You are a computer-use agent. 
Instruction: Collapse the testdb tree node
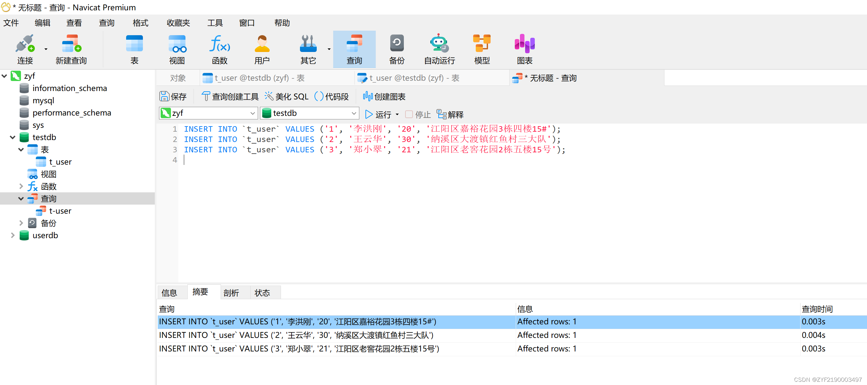tap(13, 137)
